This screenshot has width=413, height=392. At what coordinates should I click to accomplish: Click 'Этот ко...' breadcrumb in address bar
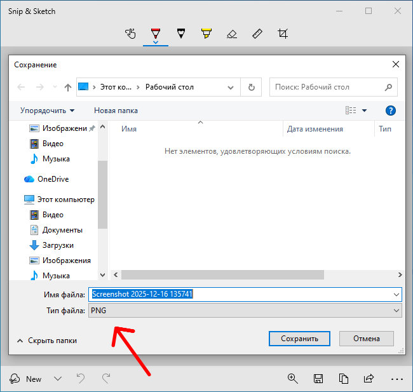point(116,87)
